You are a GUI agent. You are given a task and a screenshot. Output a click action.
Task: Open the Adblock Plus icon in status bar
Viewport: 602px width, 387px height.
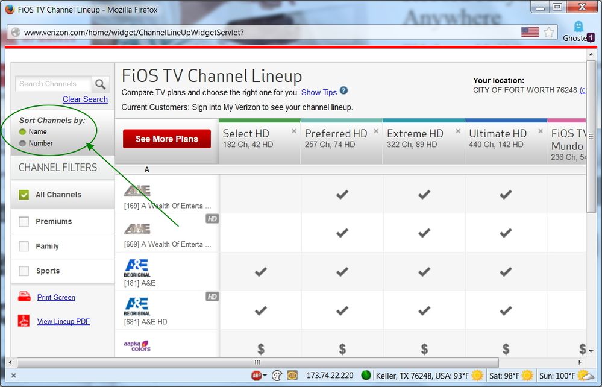257,375
